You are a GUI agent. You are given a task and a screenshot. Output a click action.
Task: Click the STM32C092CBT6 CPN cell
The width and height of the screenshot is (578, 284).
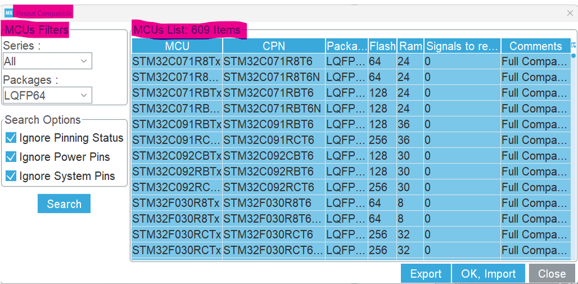point(274,156)
